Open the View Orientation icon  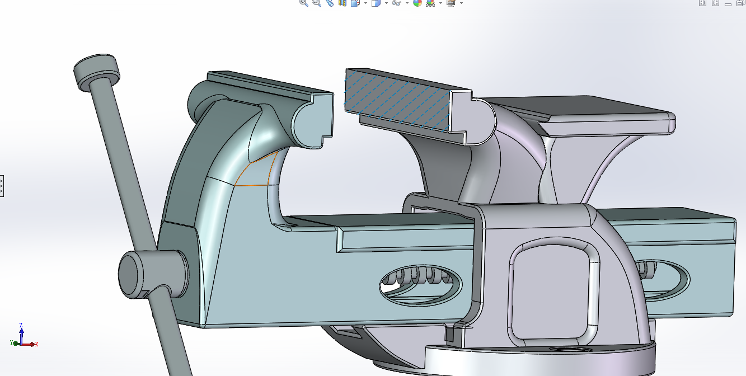tap(355, 2)
